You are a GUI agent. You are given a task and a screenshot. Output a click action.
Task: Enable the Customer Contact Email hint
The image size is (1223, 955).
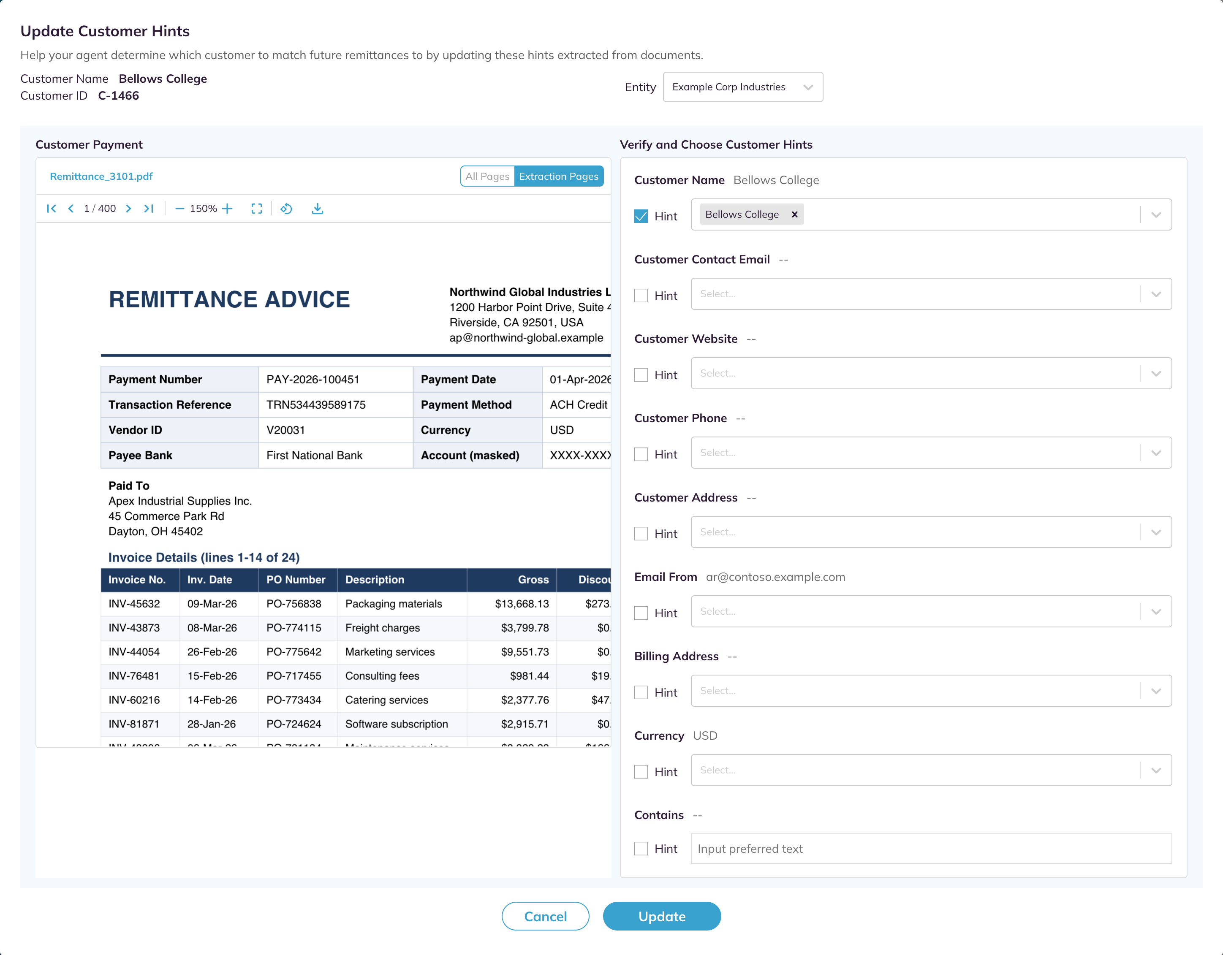click(x=641, y=296)
